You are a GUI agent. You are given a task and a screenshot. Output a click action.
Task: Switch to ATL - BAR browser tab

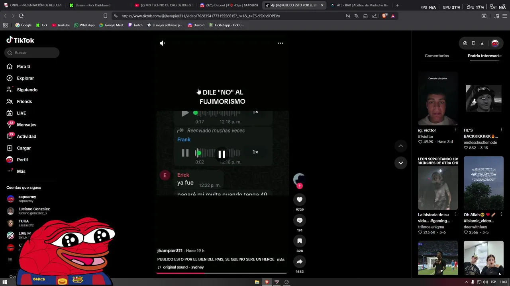[x=360, y=5]
